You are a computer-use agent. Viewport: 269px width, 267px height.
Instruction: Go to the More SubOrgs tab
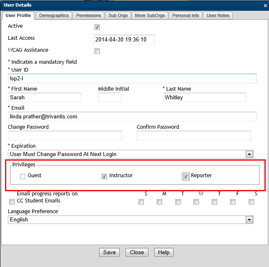click(150, 16)
